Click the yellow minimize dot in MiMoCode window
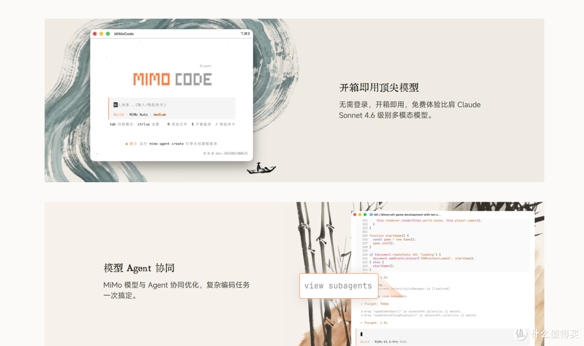Image resolution: width=584 pixels, height=346 pixels. click(101, 34)
